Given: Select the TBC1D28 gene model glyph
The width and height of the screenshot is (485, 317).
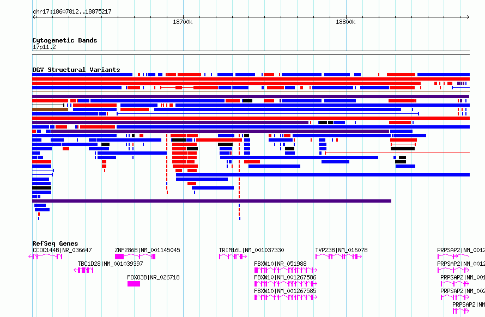Looking at the screenshot, I should [83, 270].
